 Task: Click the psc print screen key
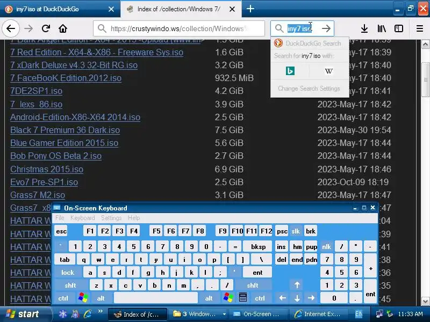[282, 231]
